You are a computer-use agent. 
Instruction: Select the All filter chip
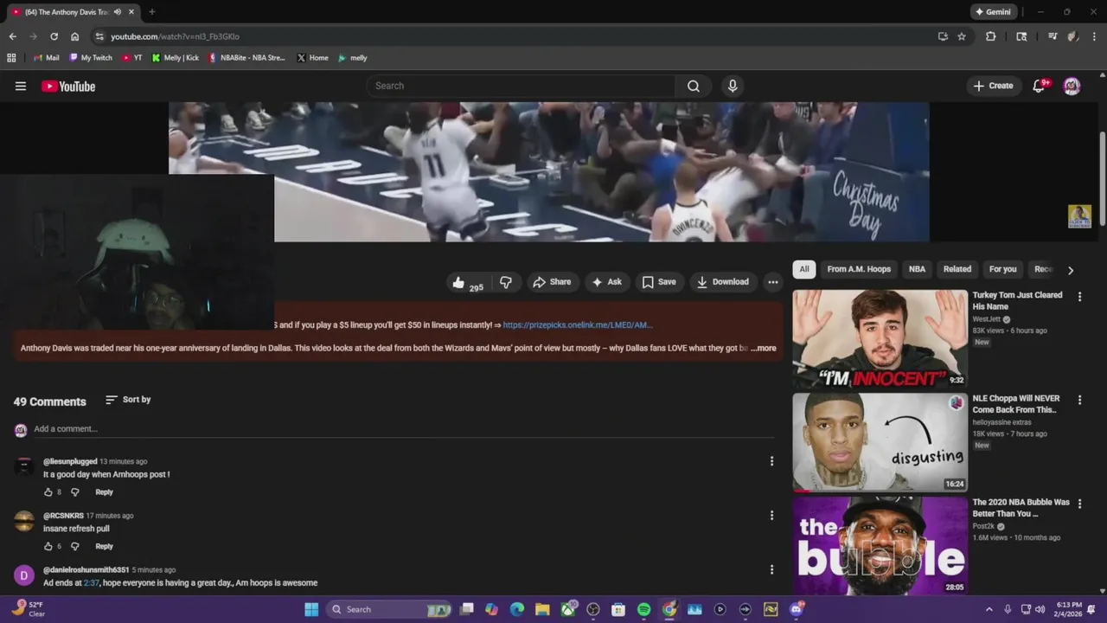[x=804, y=269]
